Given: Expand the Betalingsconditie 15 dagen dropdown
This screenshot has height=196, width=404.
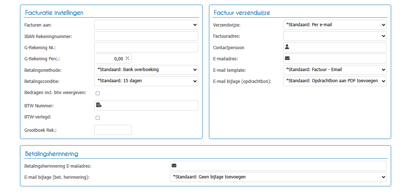Looking at the screenshot, I should coord(146,81).
